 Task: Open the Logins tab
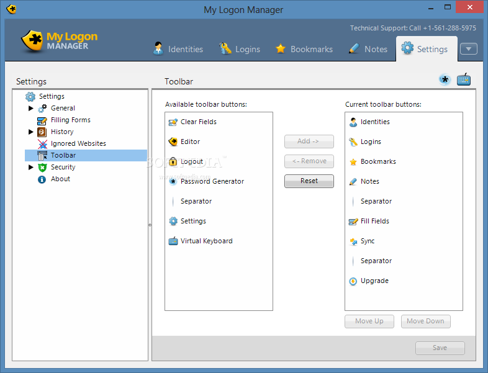click(x=239, y=49)
